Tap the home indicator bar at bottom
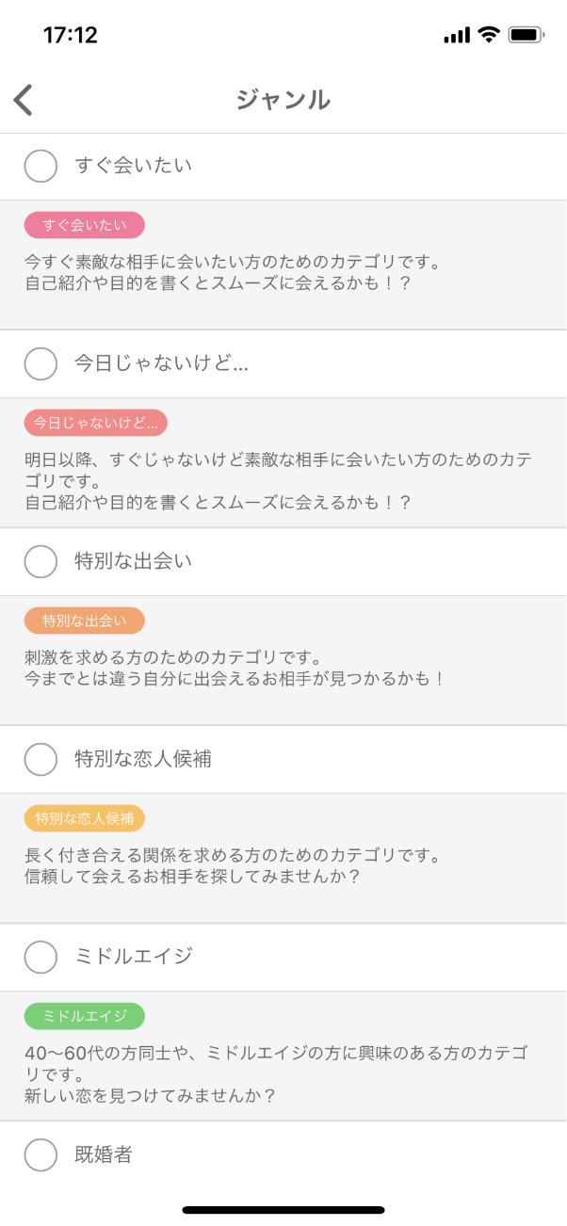Image resolution: width=567 pixels, height=1226 pixels. tap(283, 1210)
